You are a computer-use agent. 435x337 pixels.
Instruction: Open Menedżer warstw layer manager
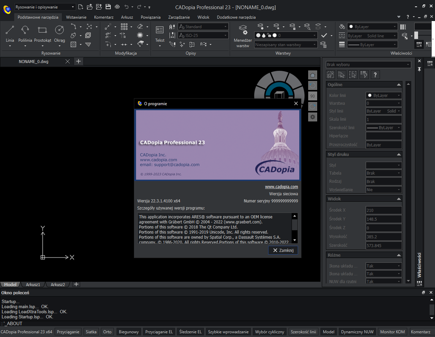tap(243, 36)
